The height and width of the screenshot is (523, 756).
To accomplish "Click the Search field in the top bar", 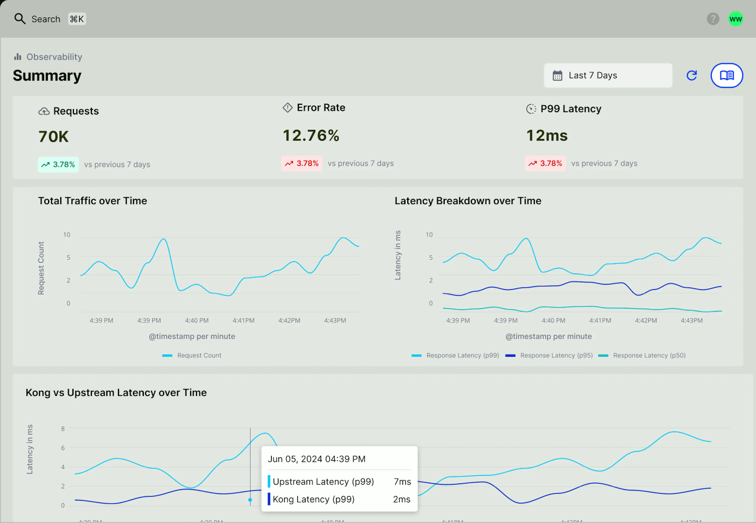I will point(46,19).
